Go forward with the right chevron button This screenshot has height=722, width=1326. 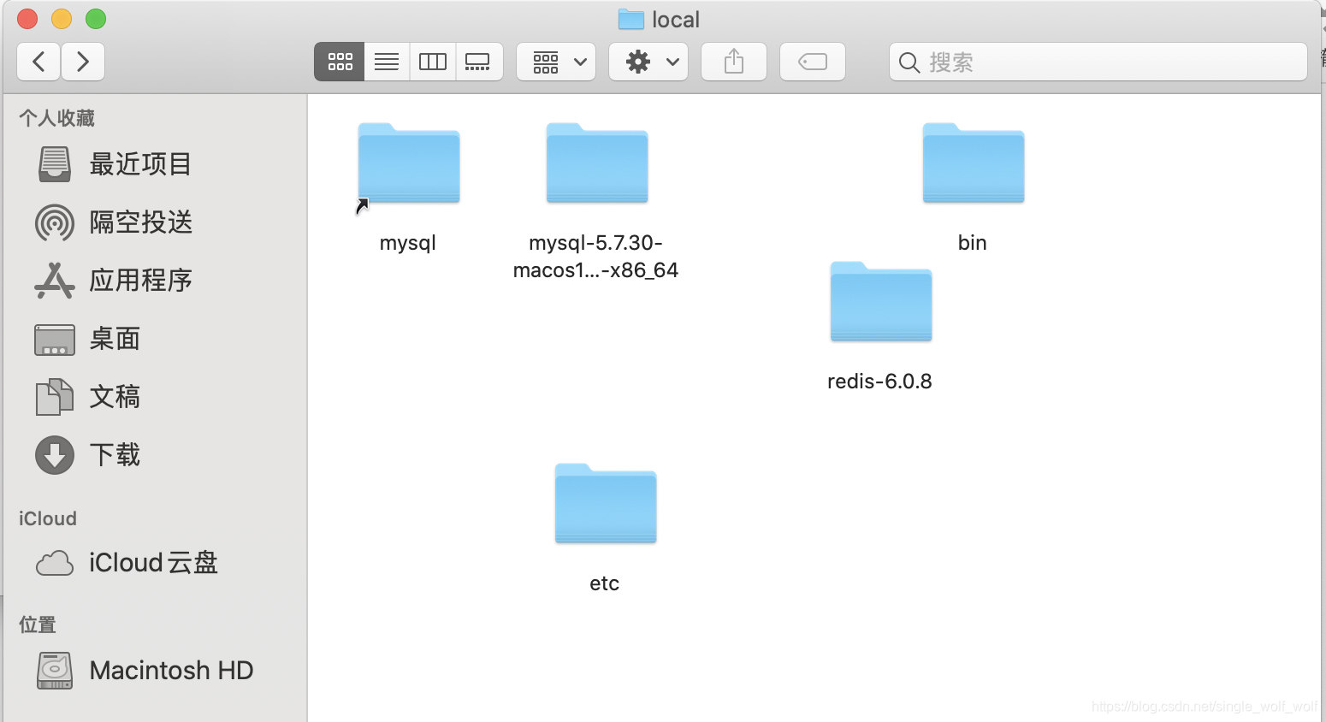(x=83, y=62)
